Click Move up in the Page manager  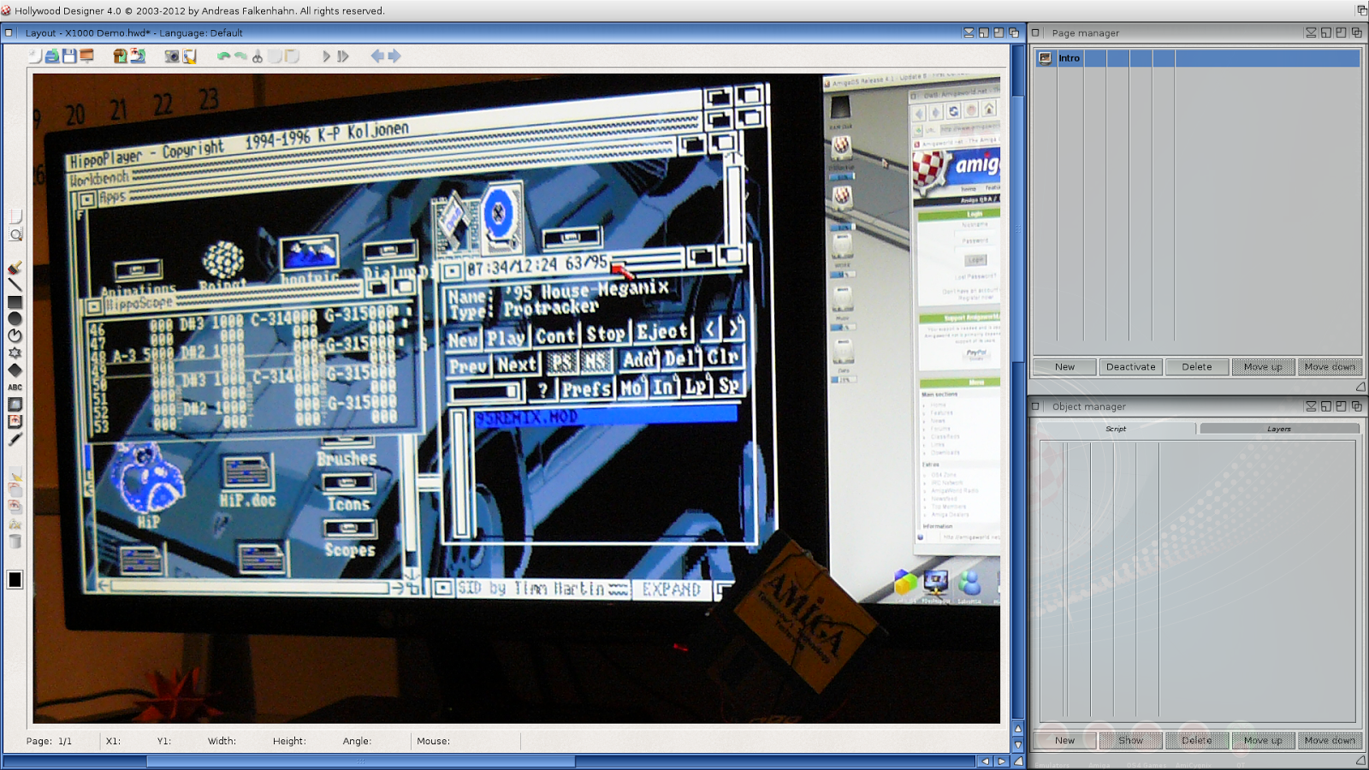[x=1263, y=367]
